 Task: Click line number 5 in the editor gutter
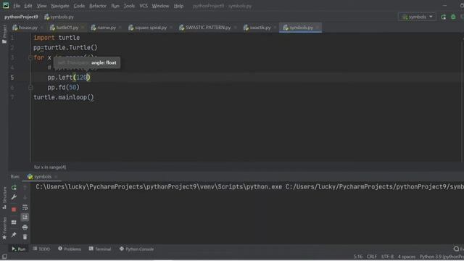(12, 78)
